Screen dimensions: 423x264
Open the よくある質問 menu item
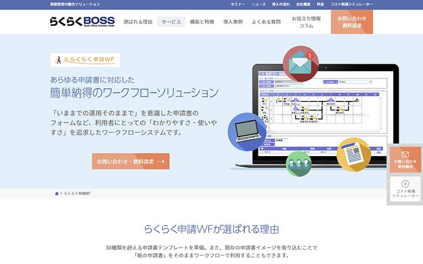266,22
